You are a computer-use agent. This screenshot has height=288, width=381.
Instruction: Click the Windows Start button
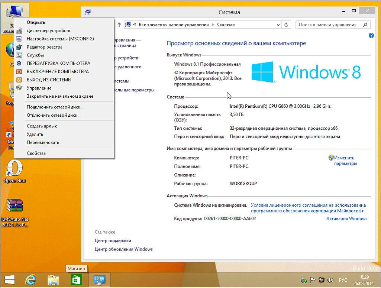(x=10, y=280)
